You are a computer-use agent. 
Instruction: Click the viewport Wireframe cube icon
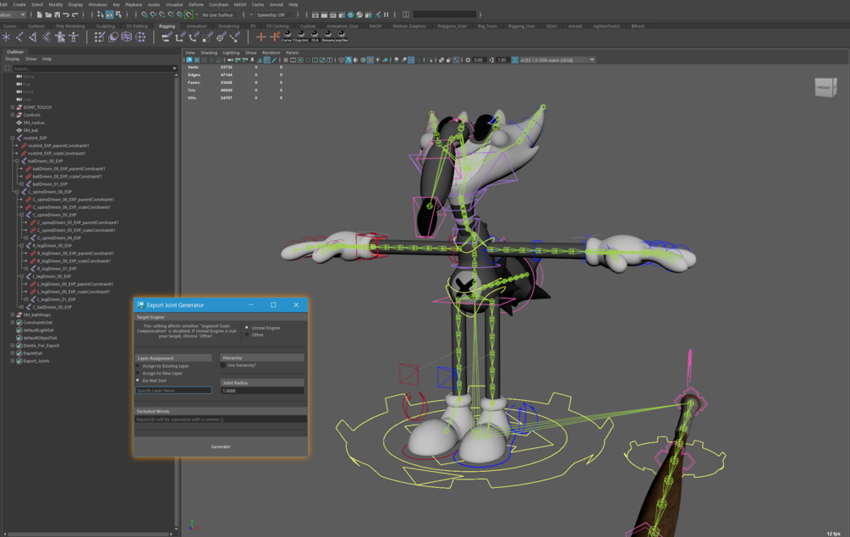point(342,59)
